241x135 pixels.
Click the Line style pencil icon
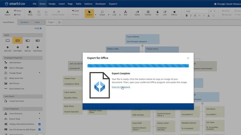click(x=165, y=13)
